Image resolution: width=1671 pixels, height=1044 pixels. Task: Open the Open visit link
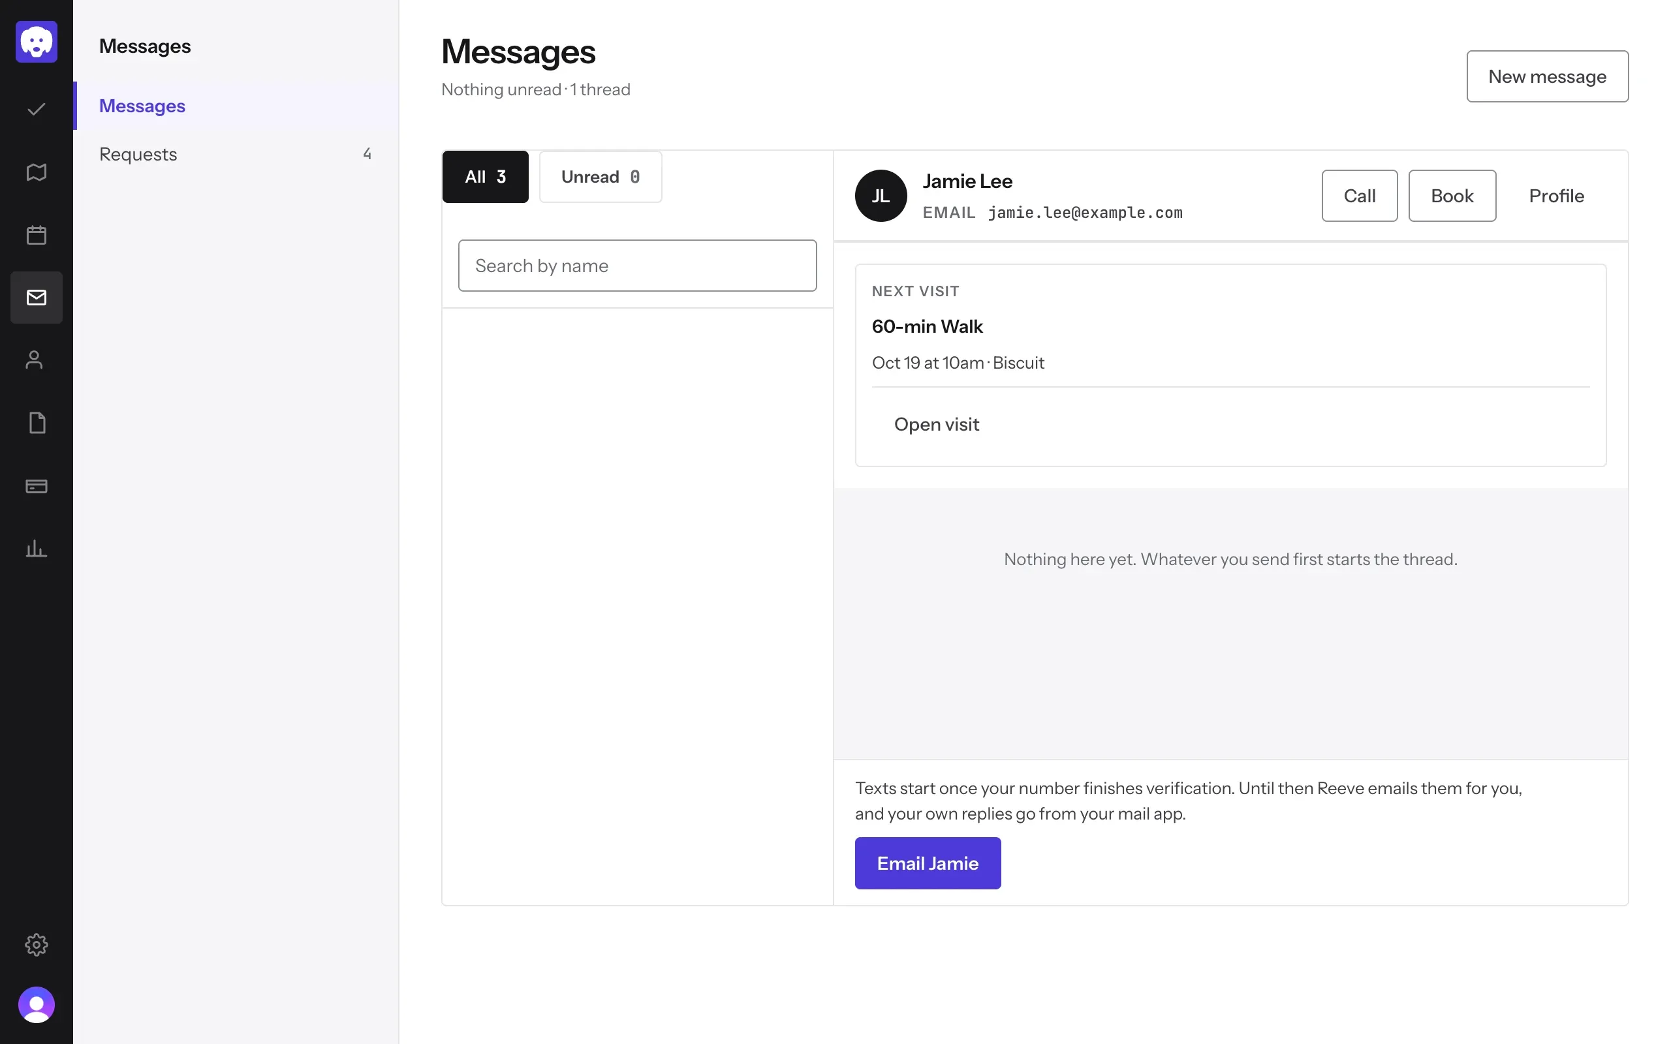(x=936, y=424)
